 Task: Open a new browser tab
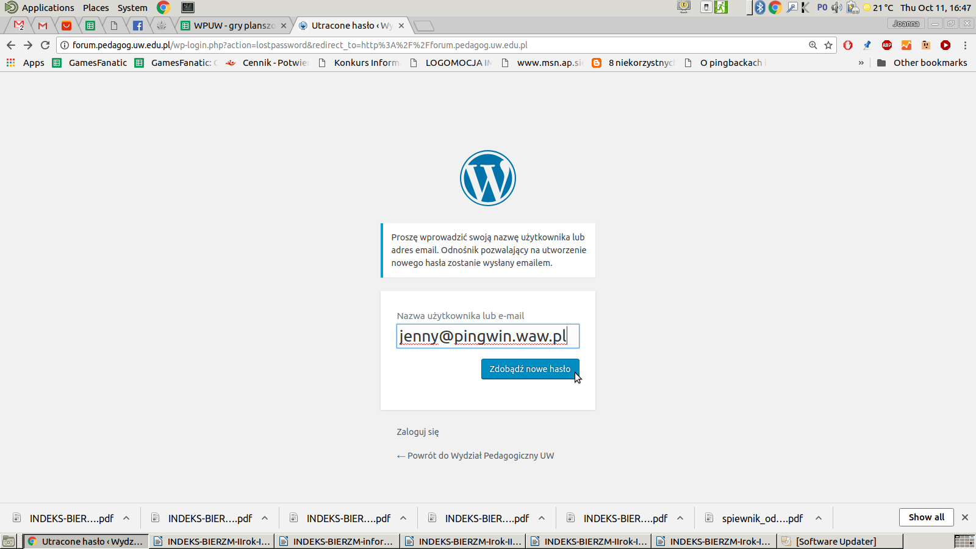[x=424, y=26]
